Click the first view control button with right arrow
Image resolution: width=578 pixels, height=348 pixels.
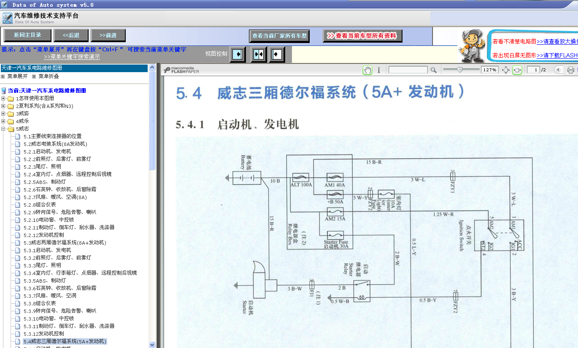(x=238, y=54)
